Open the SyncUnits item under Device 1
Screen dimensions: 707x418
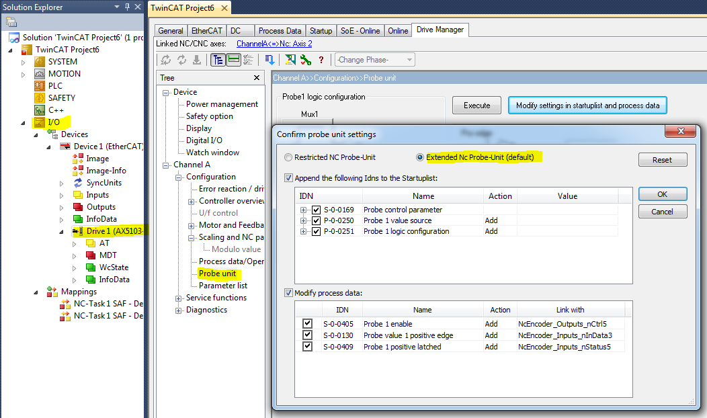tap(103, 183)
